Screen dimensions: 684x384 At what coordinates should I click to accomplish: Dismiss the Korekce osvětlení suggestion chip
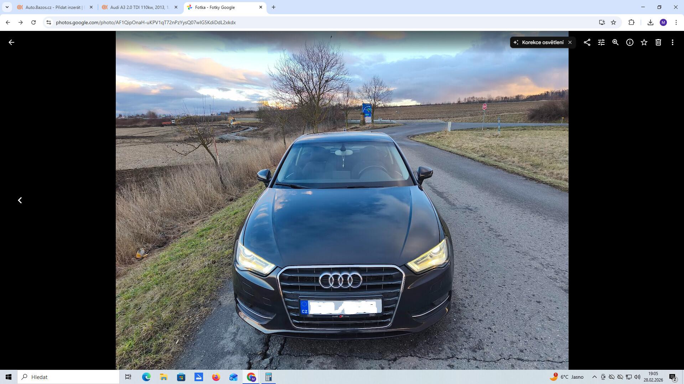(570, 42)
